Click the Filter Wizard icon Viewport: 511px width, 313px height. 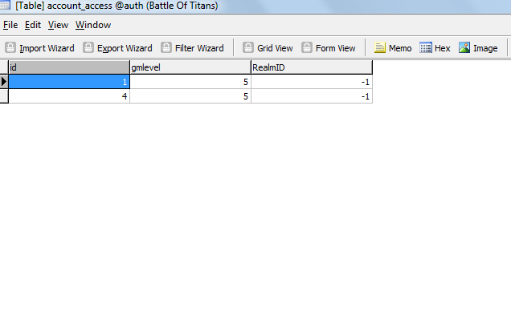tap(166, 47)
